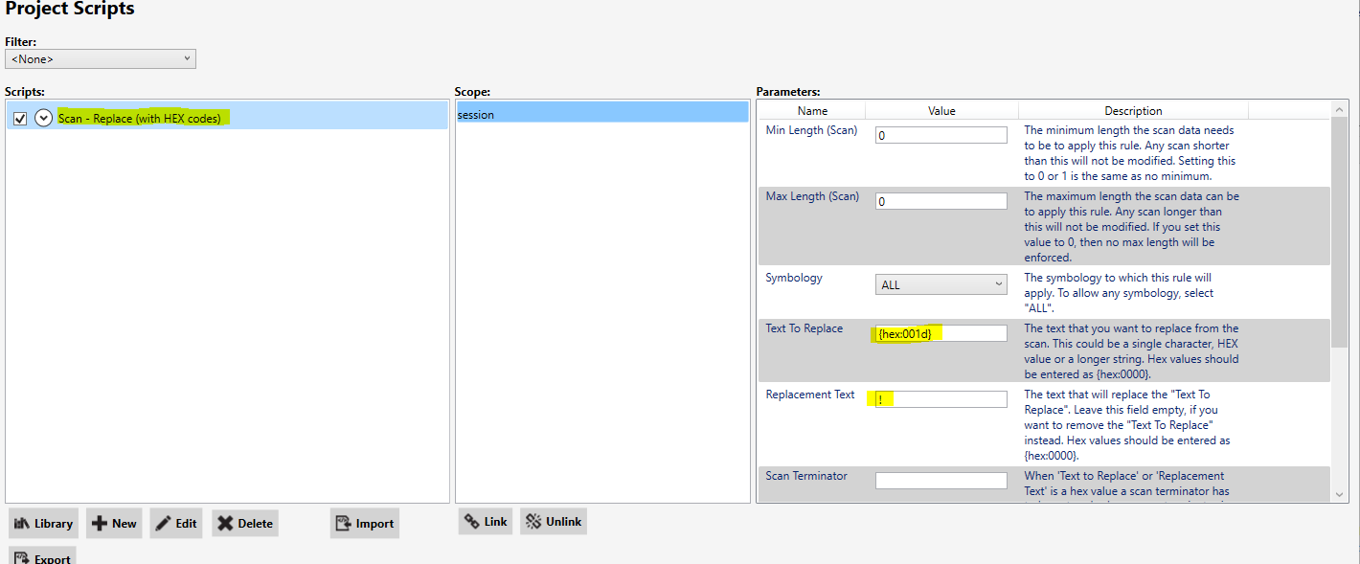Image resolution: width=1360 pixels, height=564 pixels.
Task: Click the Replacement Text field containing !
Action: pyautogui.click(x=941, y=398)
